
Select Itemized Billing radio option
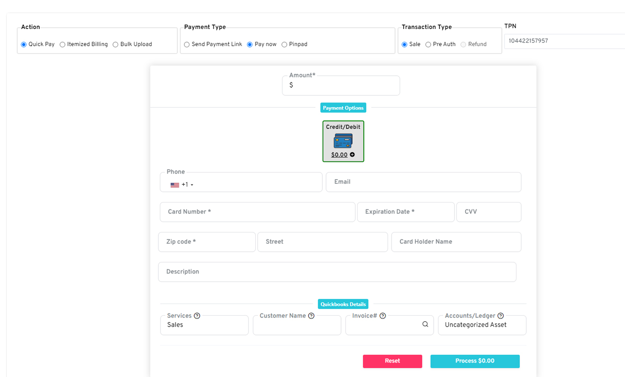click(62, 44)
